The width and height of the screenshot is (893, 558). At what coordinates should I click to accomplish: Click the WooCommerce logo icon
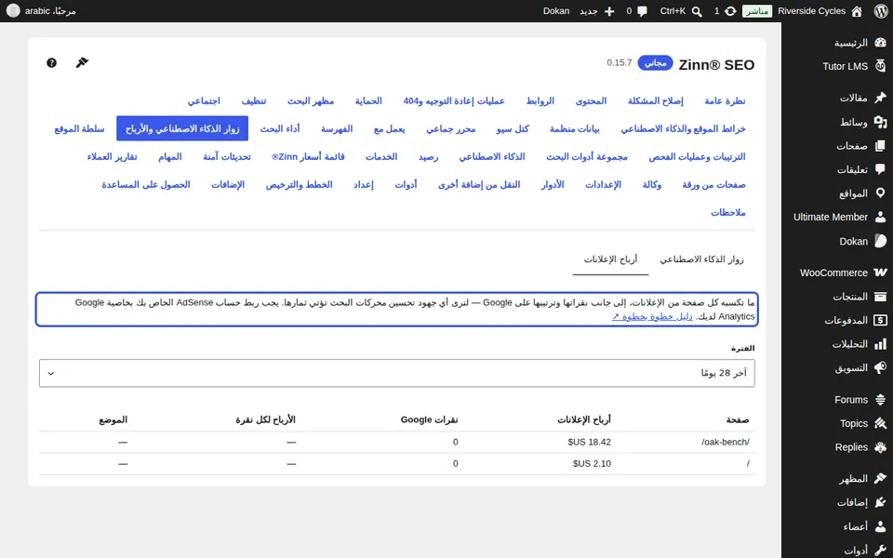[x=880, y=272]
